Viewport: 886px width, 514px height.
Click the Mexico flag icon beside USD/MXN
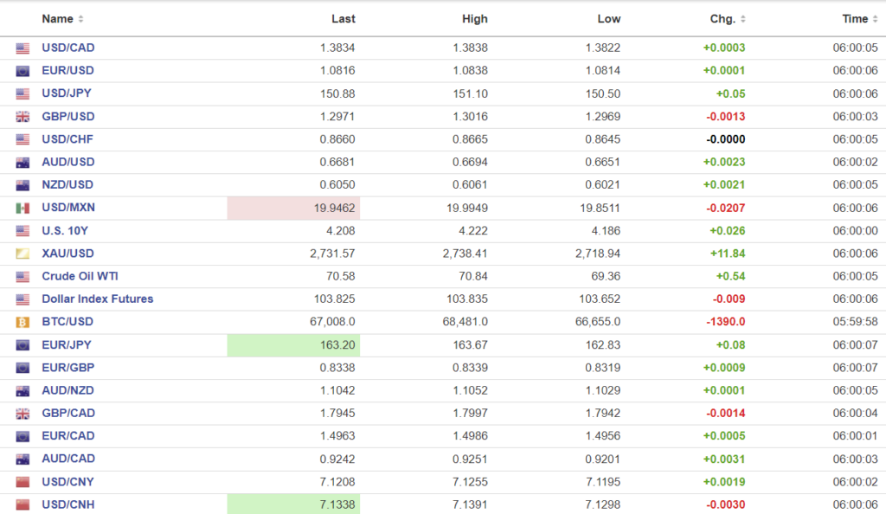(22, 209)
